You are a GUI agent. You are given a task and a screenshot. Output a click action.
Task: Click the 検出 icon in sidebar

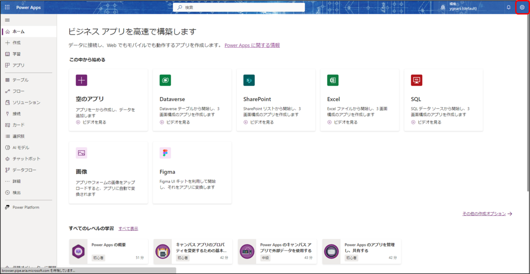pos(8,192)
